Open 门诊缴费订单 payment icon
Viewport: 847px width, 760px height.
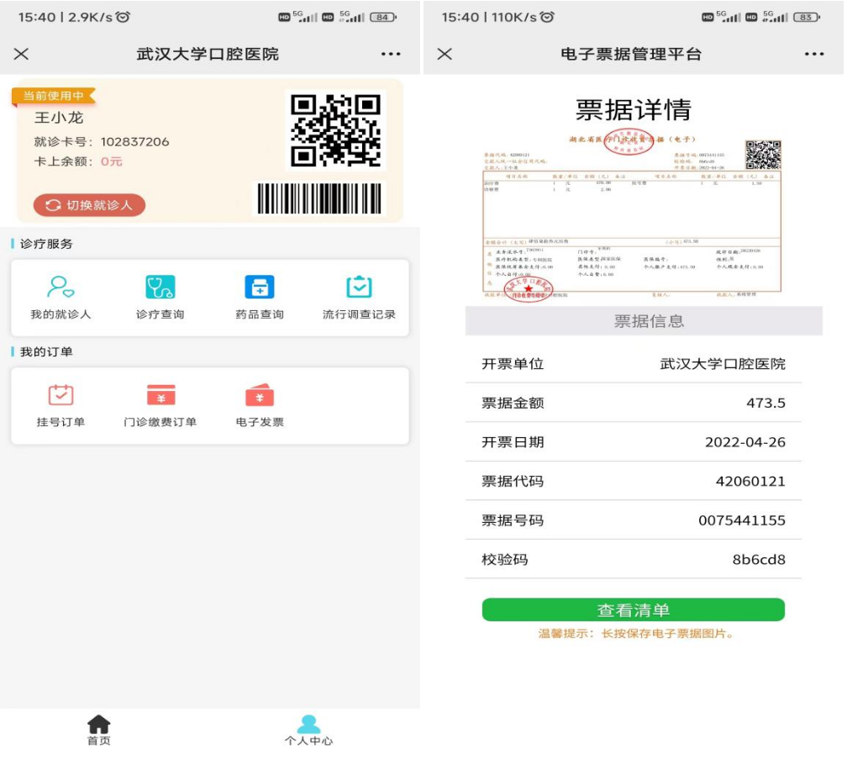[160, 395]
